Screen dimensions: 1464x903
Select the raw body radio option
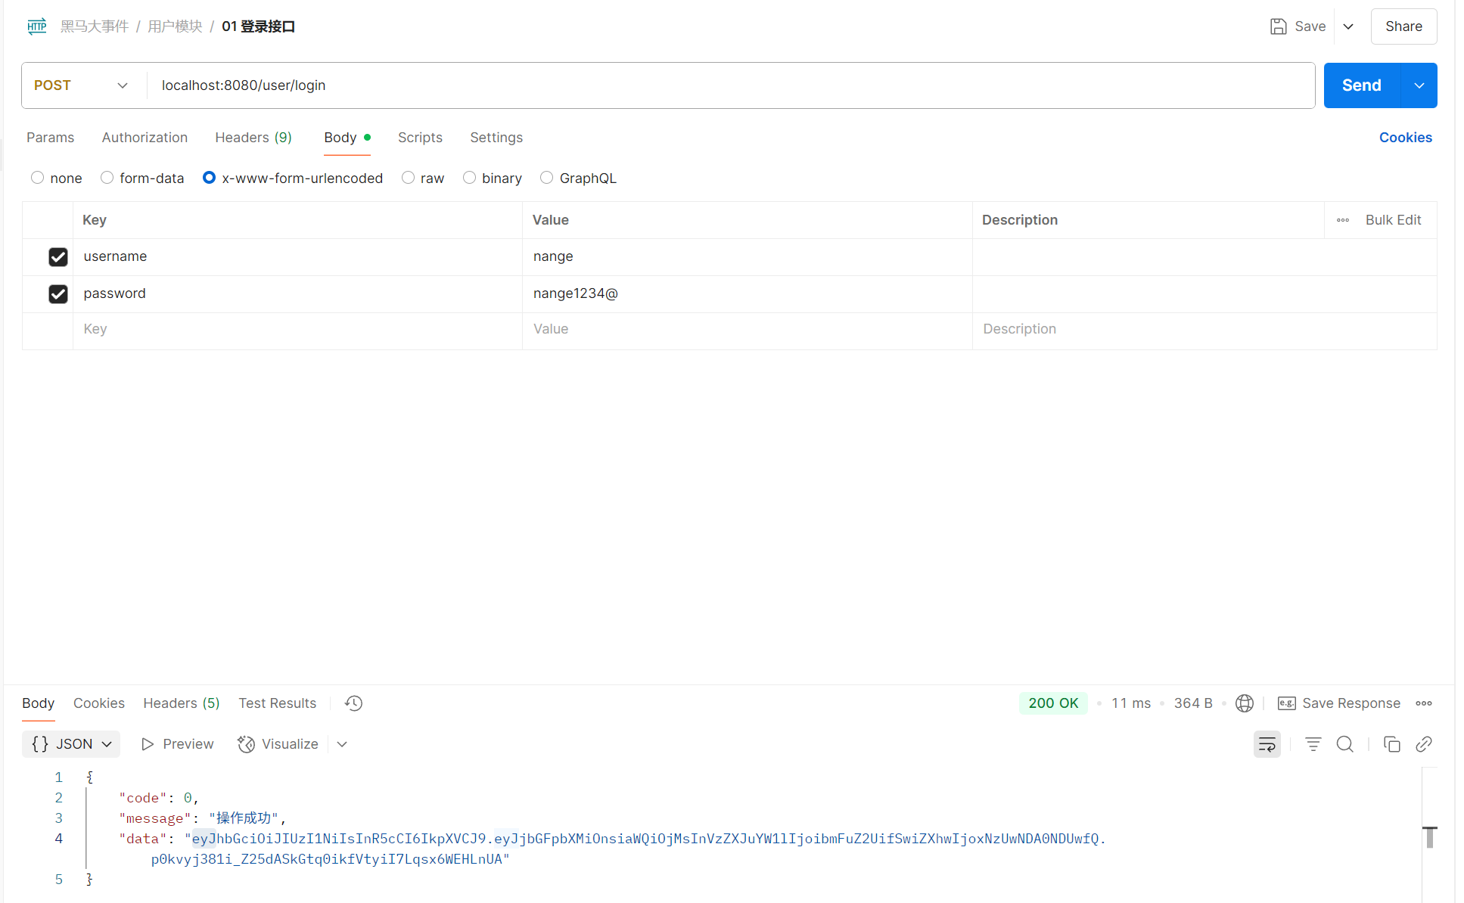(409, 178)
